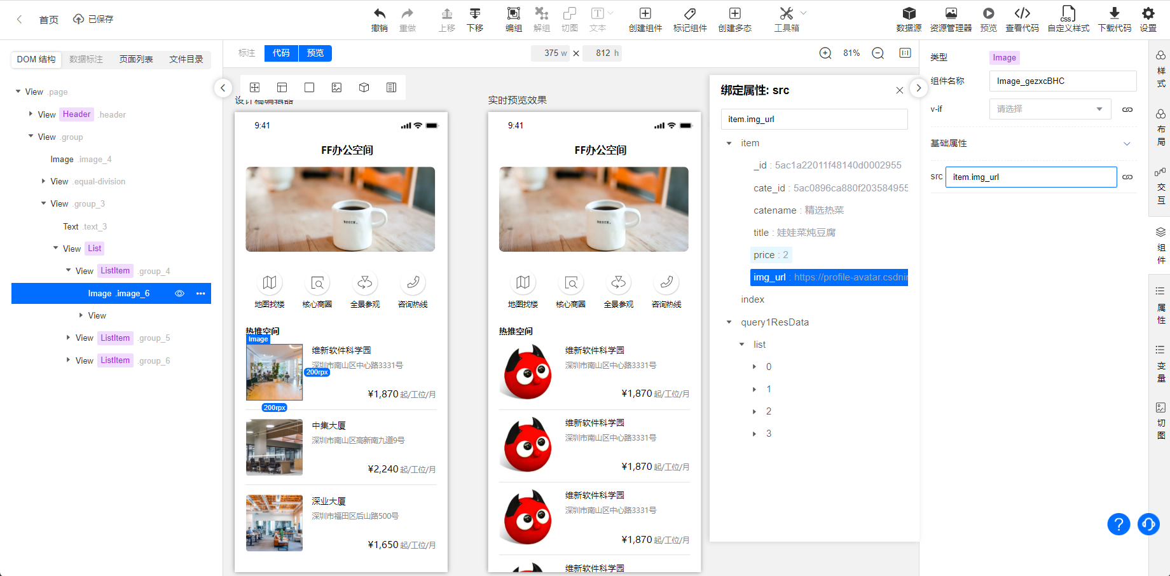Open the v-if 请选择 dropdown
Image resolution: width=1170 pixels, height=576 pixels.
click(x=1050, y=109)
